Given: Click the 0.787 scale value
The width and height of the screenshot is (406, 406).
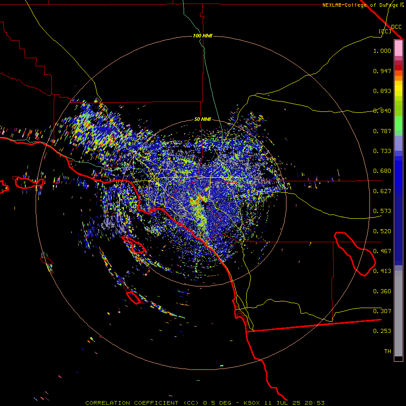Looking at the screenshot, I should point(382,131).
